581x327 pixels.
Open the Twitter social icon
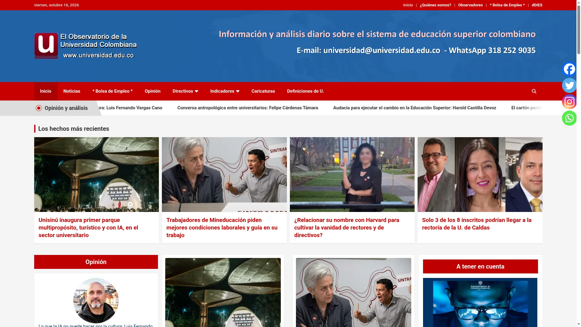tap(569, 85)
